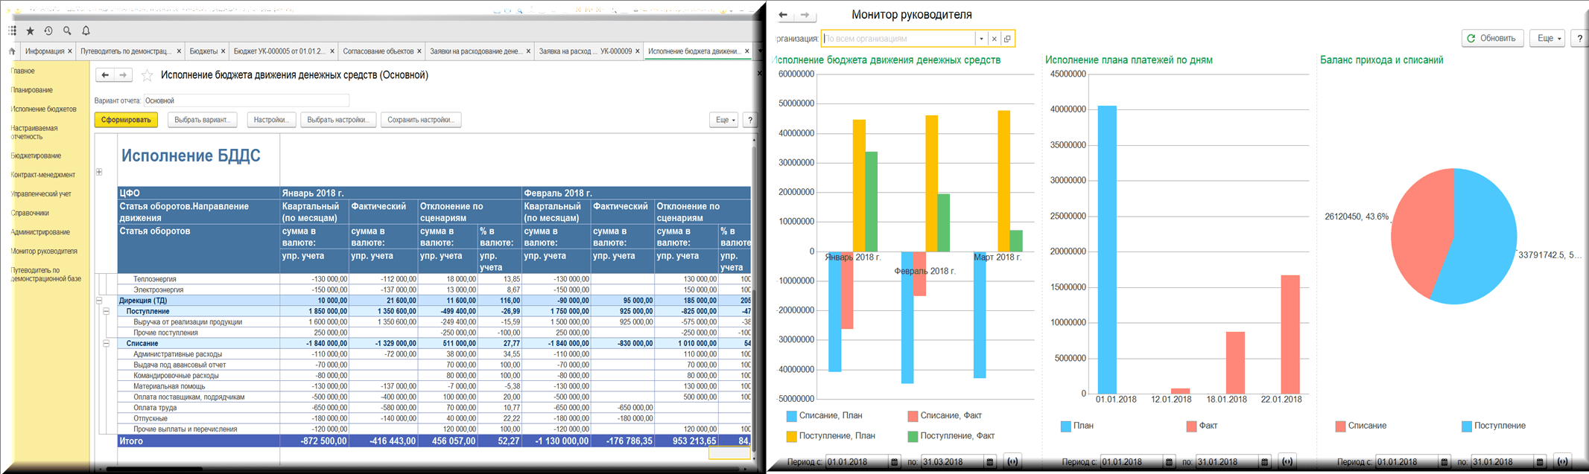The width and height of the screenshot is (1589, 474).
Task: Collapse the Списание row group
Action: (107, 344)
